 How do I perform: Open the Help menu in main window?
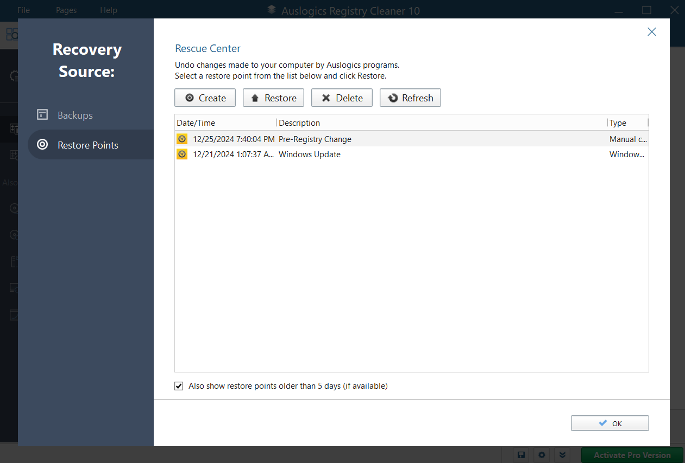(109, 10)
